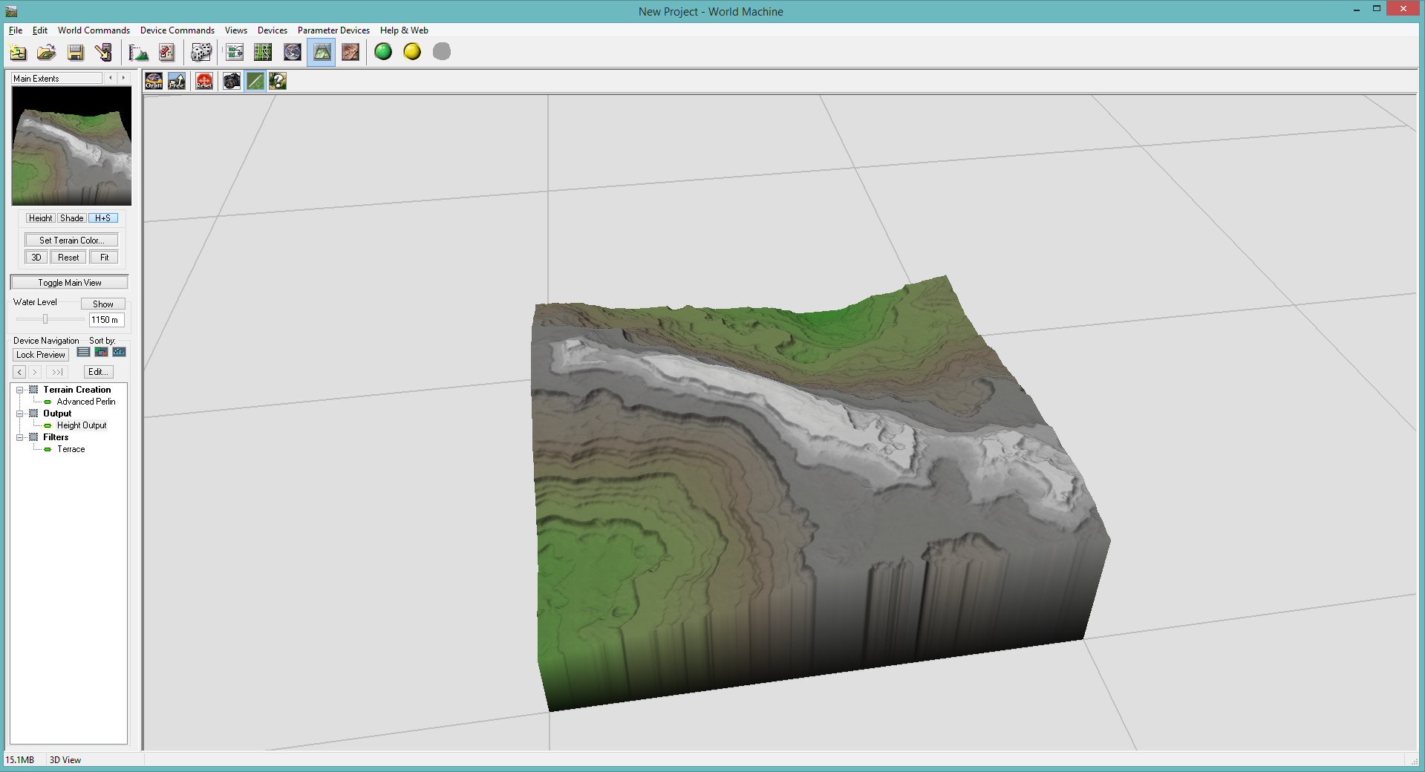This screenshot has width=1425, height=772.
Task: Toggle the Shade preview mode
Action: click(72, 218)
